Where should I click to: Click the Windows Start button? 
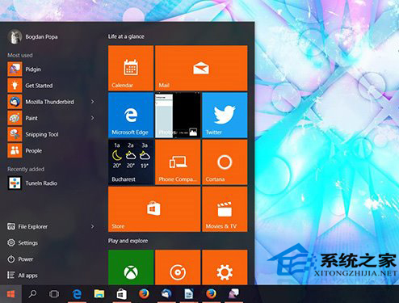pos(10,294)
